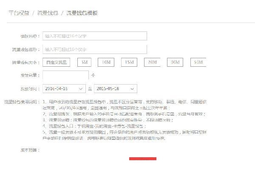The height and width of the screenshot is (170, 255).
Task: Focus the 模板名称 input field
Action: [95, 36]
